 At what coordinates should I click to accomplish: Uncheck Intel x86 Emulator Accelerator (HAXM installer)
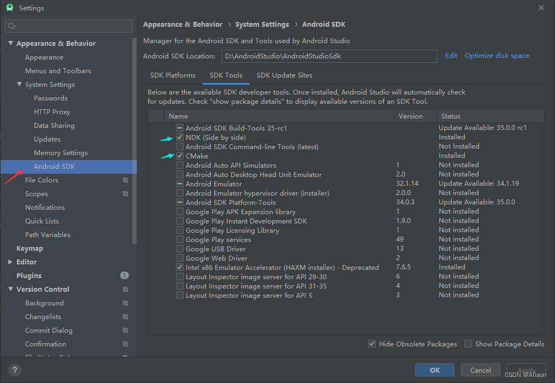pos(180,267)
